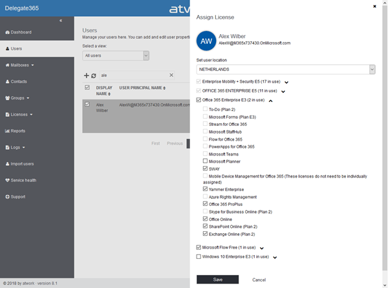Check Mobile Device Management for Office 365
The height and width of the screenshot is (288, 388).
point(205,176)
